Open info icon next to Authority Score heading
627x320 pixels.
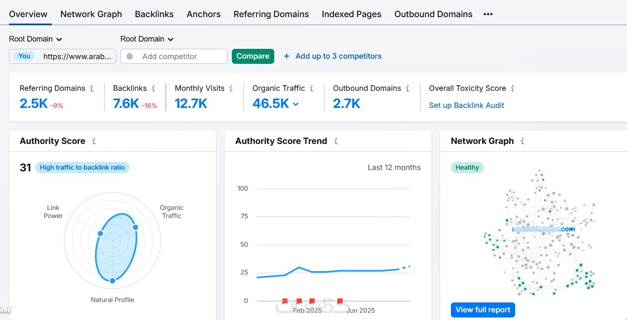(x=94, y=141)
